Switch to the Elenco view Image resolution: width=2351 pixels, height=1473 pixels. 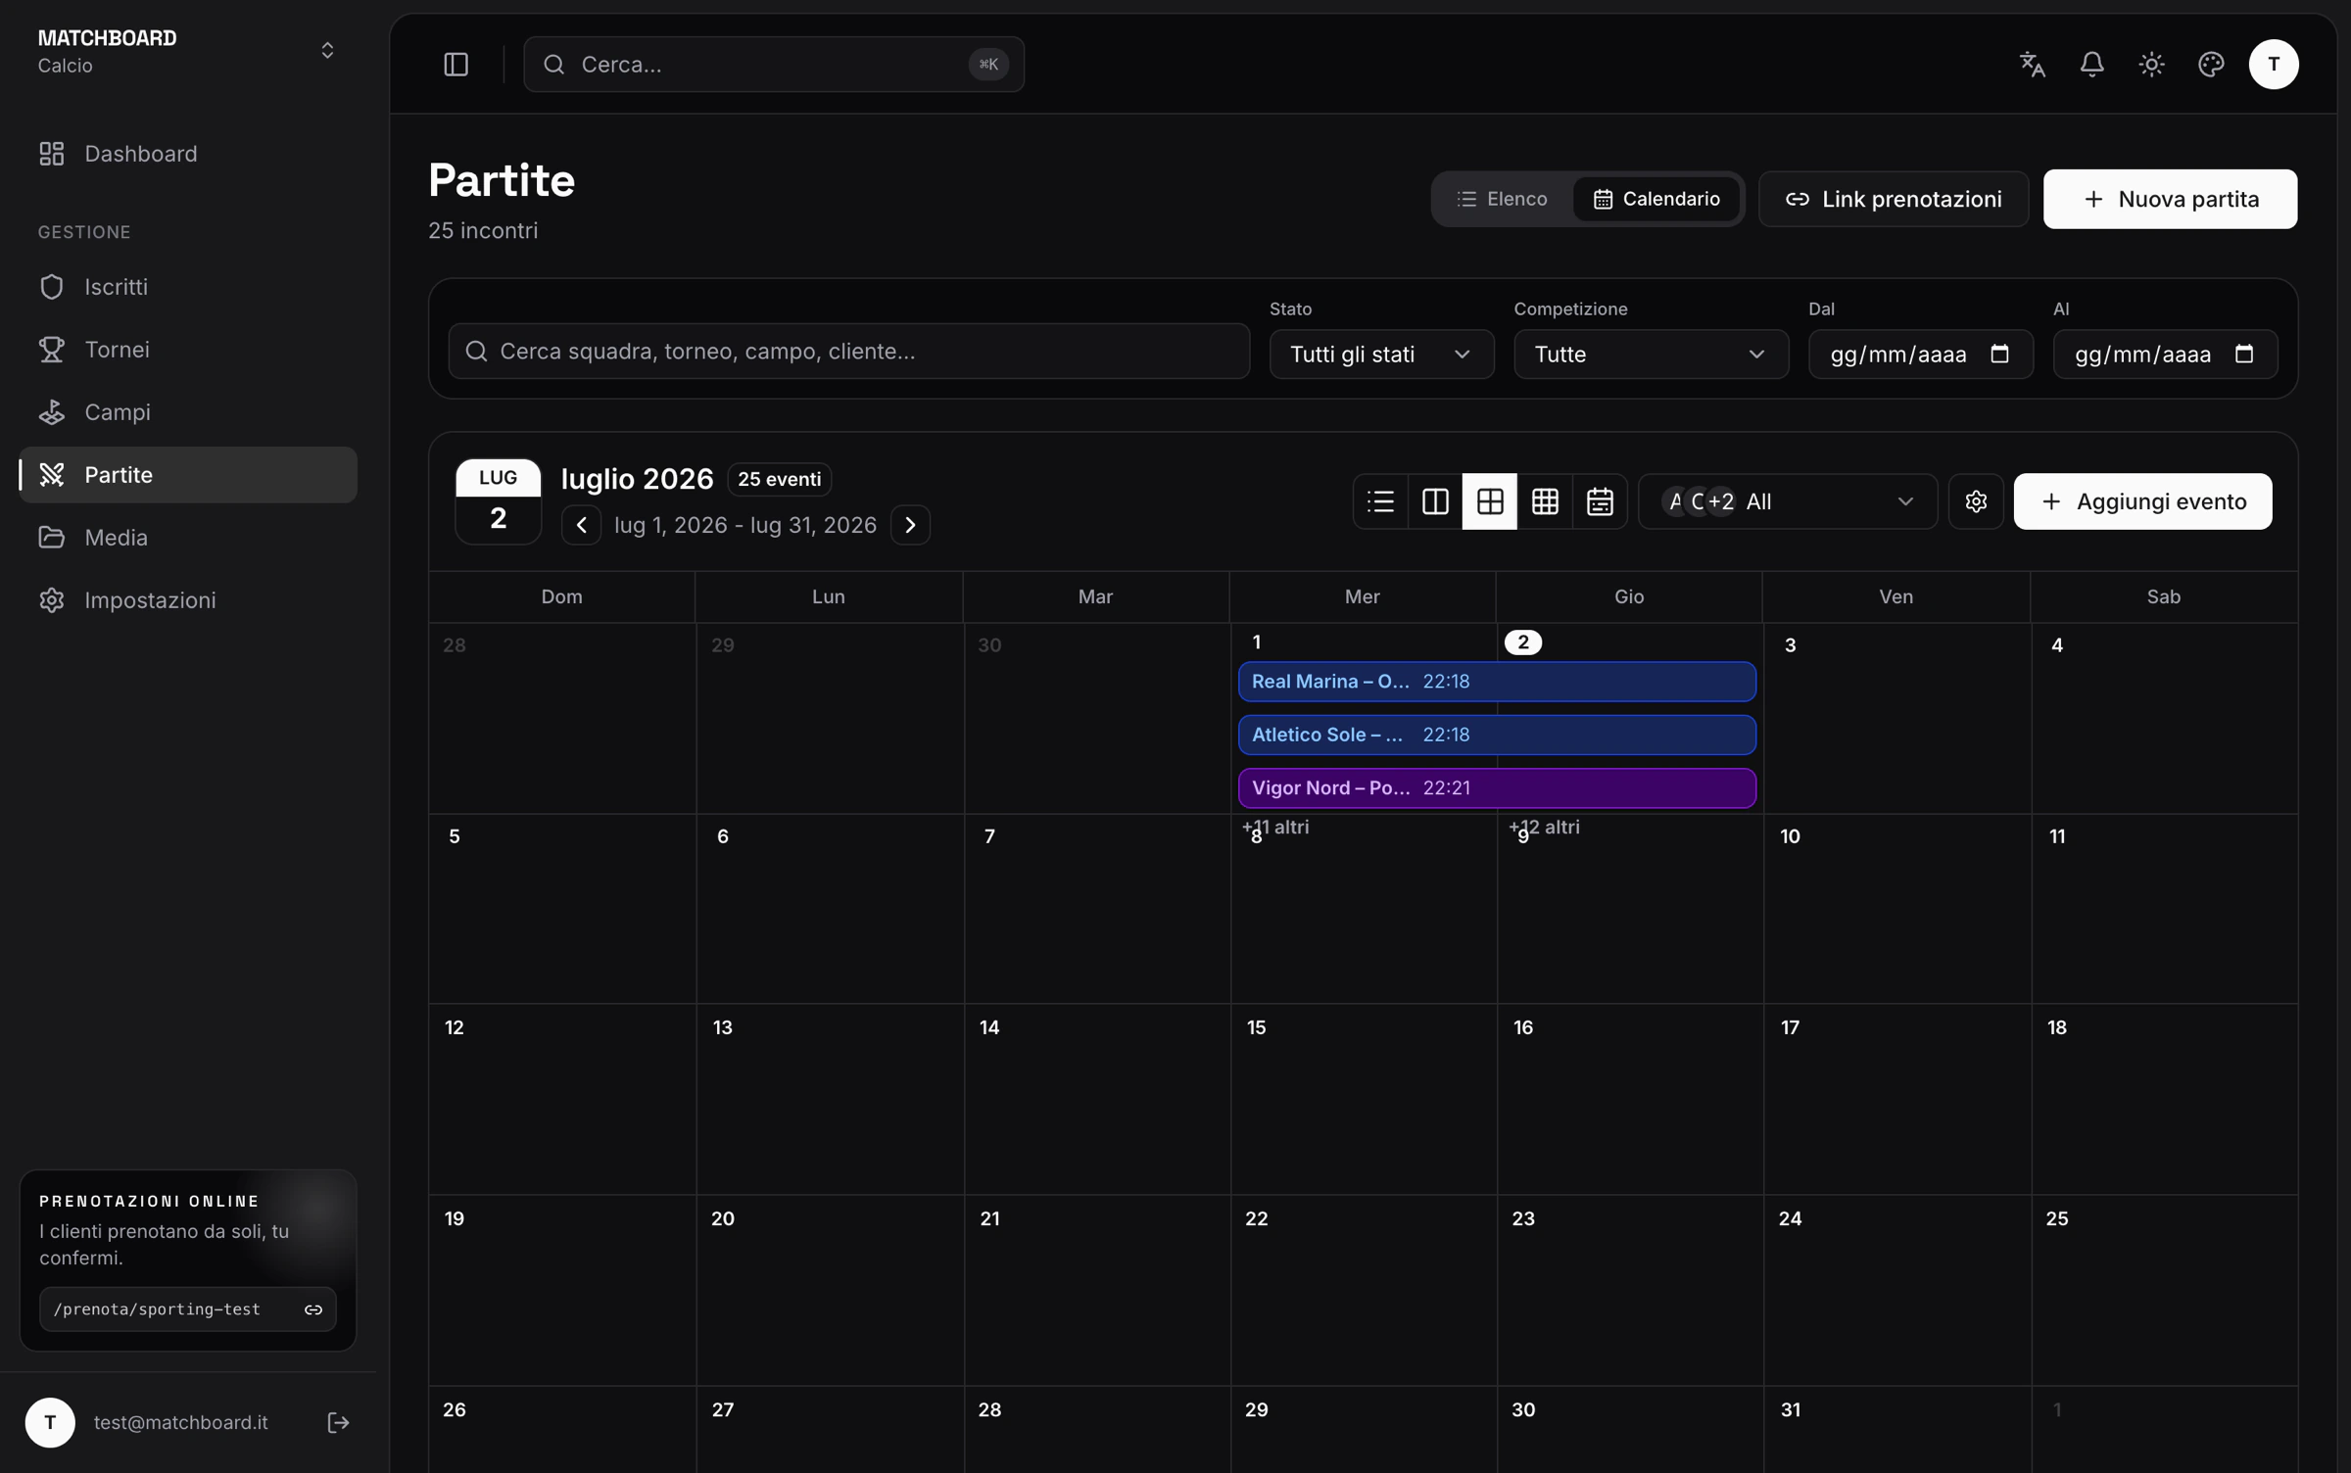[1503, 199]
